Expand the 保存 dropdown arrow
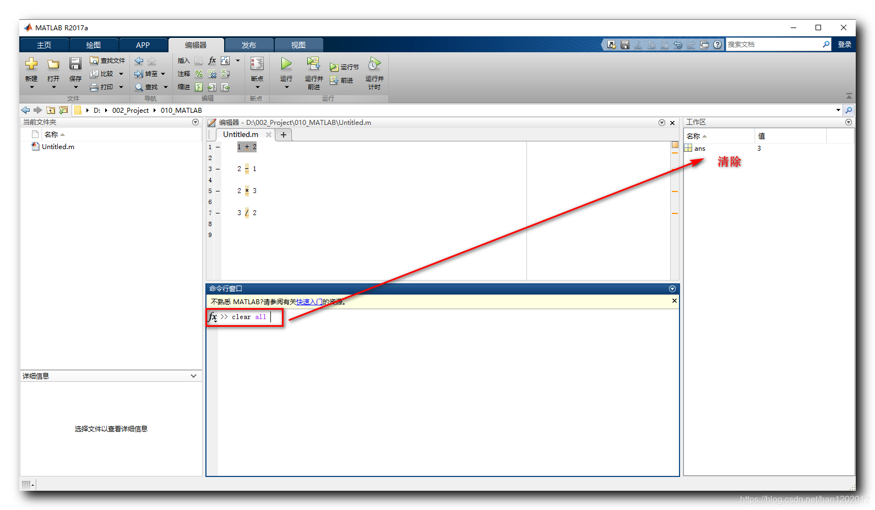 pyautogui.click(x=75, y=87)
